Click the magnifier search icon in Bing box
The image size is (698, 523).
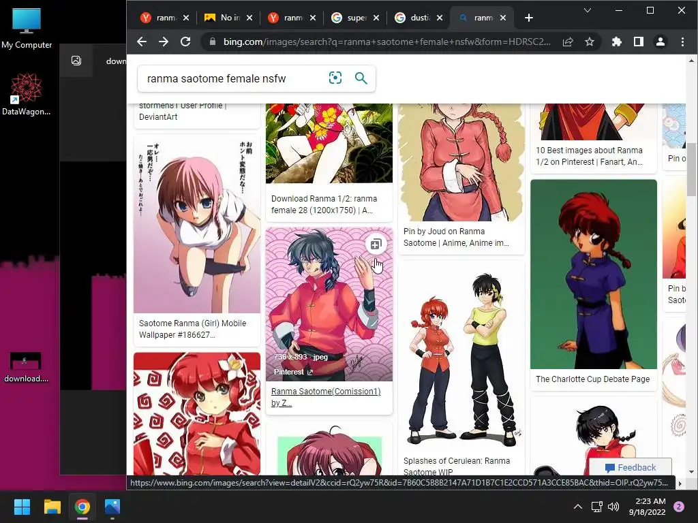pos(361,78)
